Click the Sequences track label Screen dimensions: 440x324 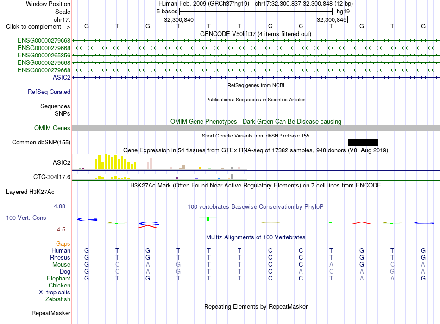coord(55,106)
